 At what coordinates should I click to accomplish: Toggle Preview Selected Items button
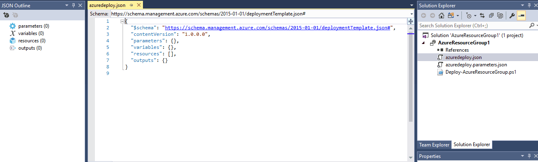(522, 15)
